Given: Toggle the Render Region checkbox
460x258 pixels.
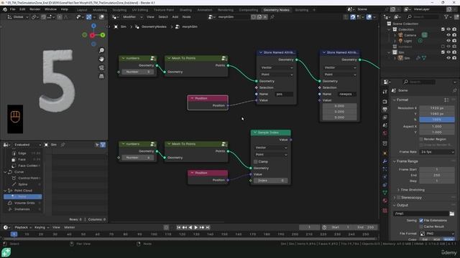Looking at the screenshot, I should coord(421,139).
